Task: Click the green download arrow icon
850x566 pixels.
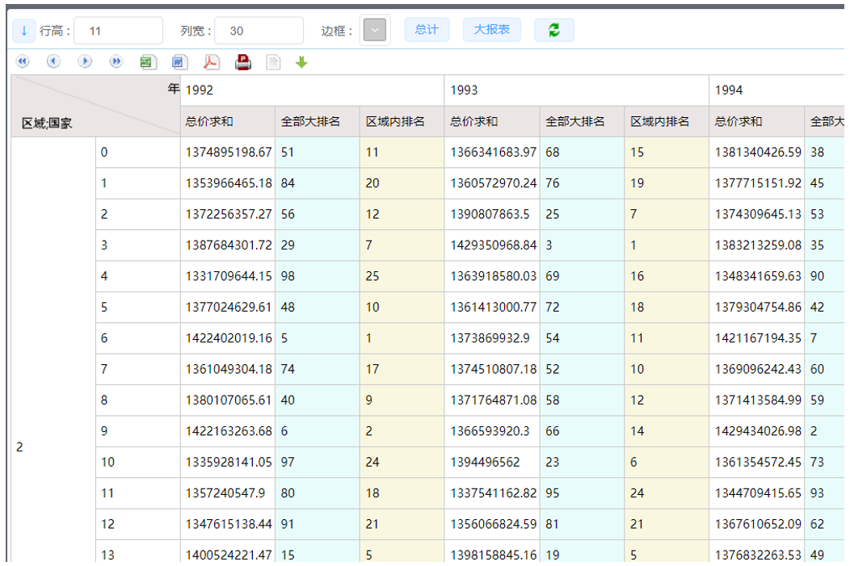Action: [301, 62]
